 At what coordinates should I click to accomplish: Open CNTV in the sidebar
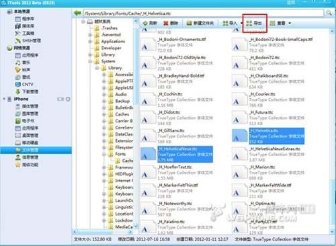click(x=24, y=84)
